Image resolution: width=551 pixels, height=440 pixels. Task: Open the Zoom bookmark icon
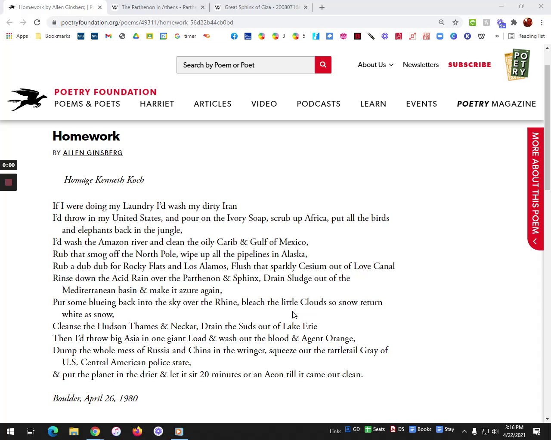click(x=440, y=36)
